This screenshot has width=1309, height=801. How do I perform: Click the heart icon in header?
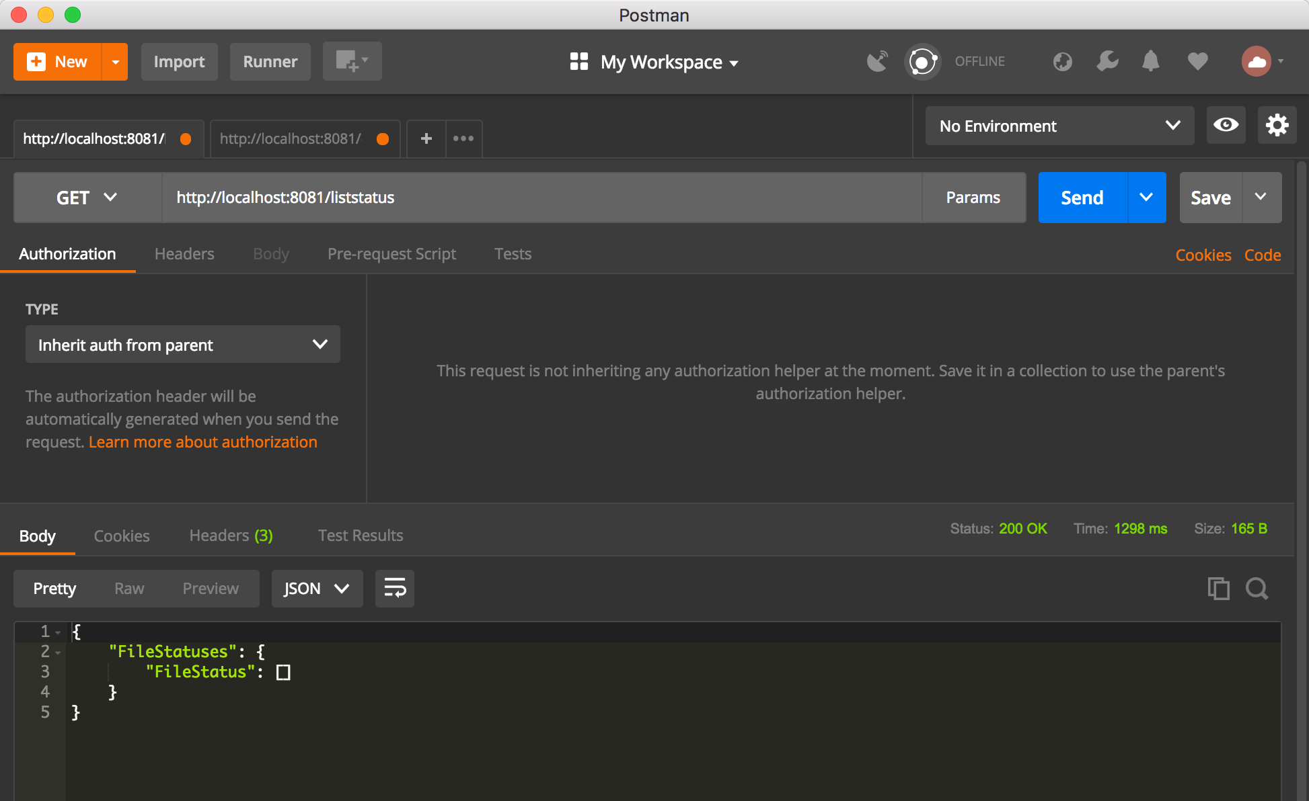[x=1197, y=62]
